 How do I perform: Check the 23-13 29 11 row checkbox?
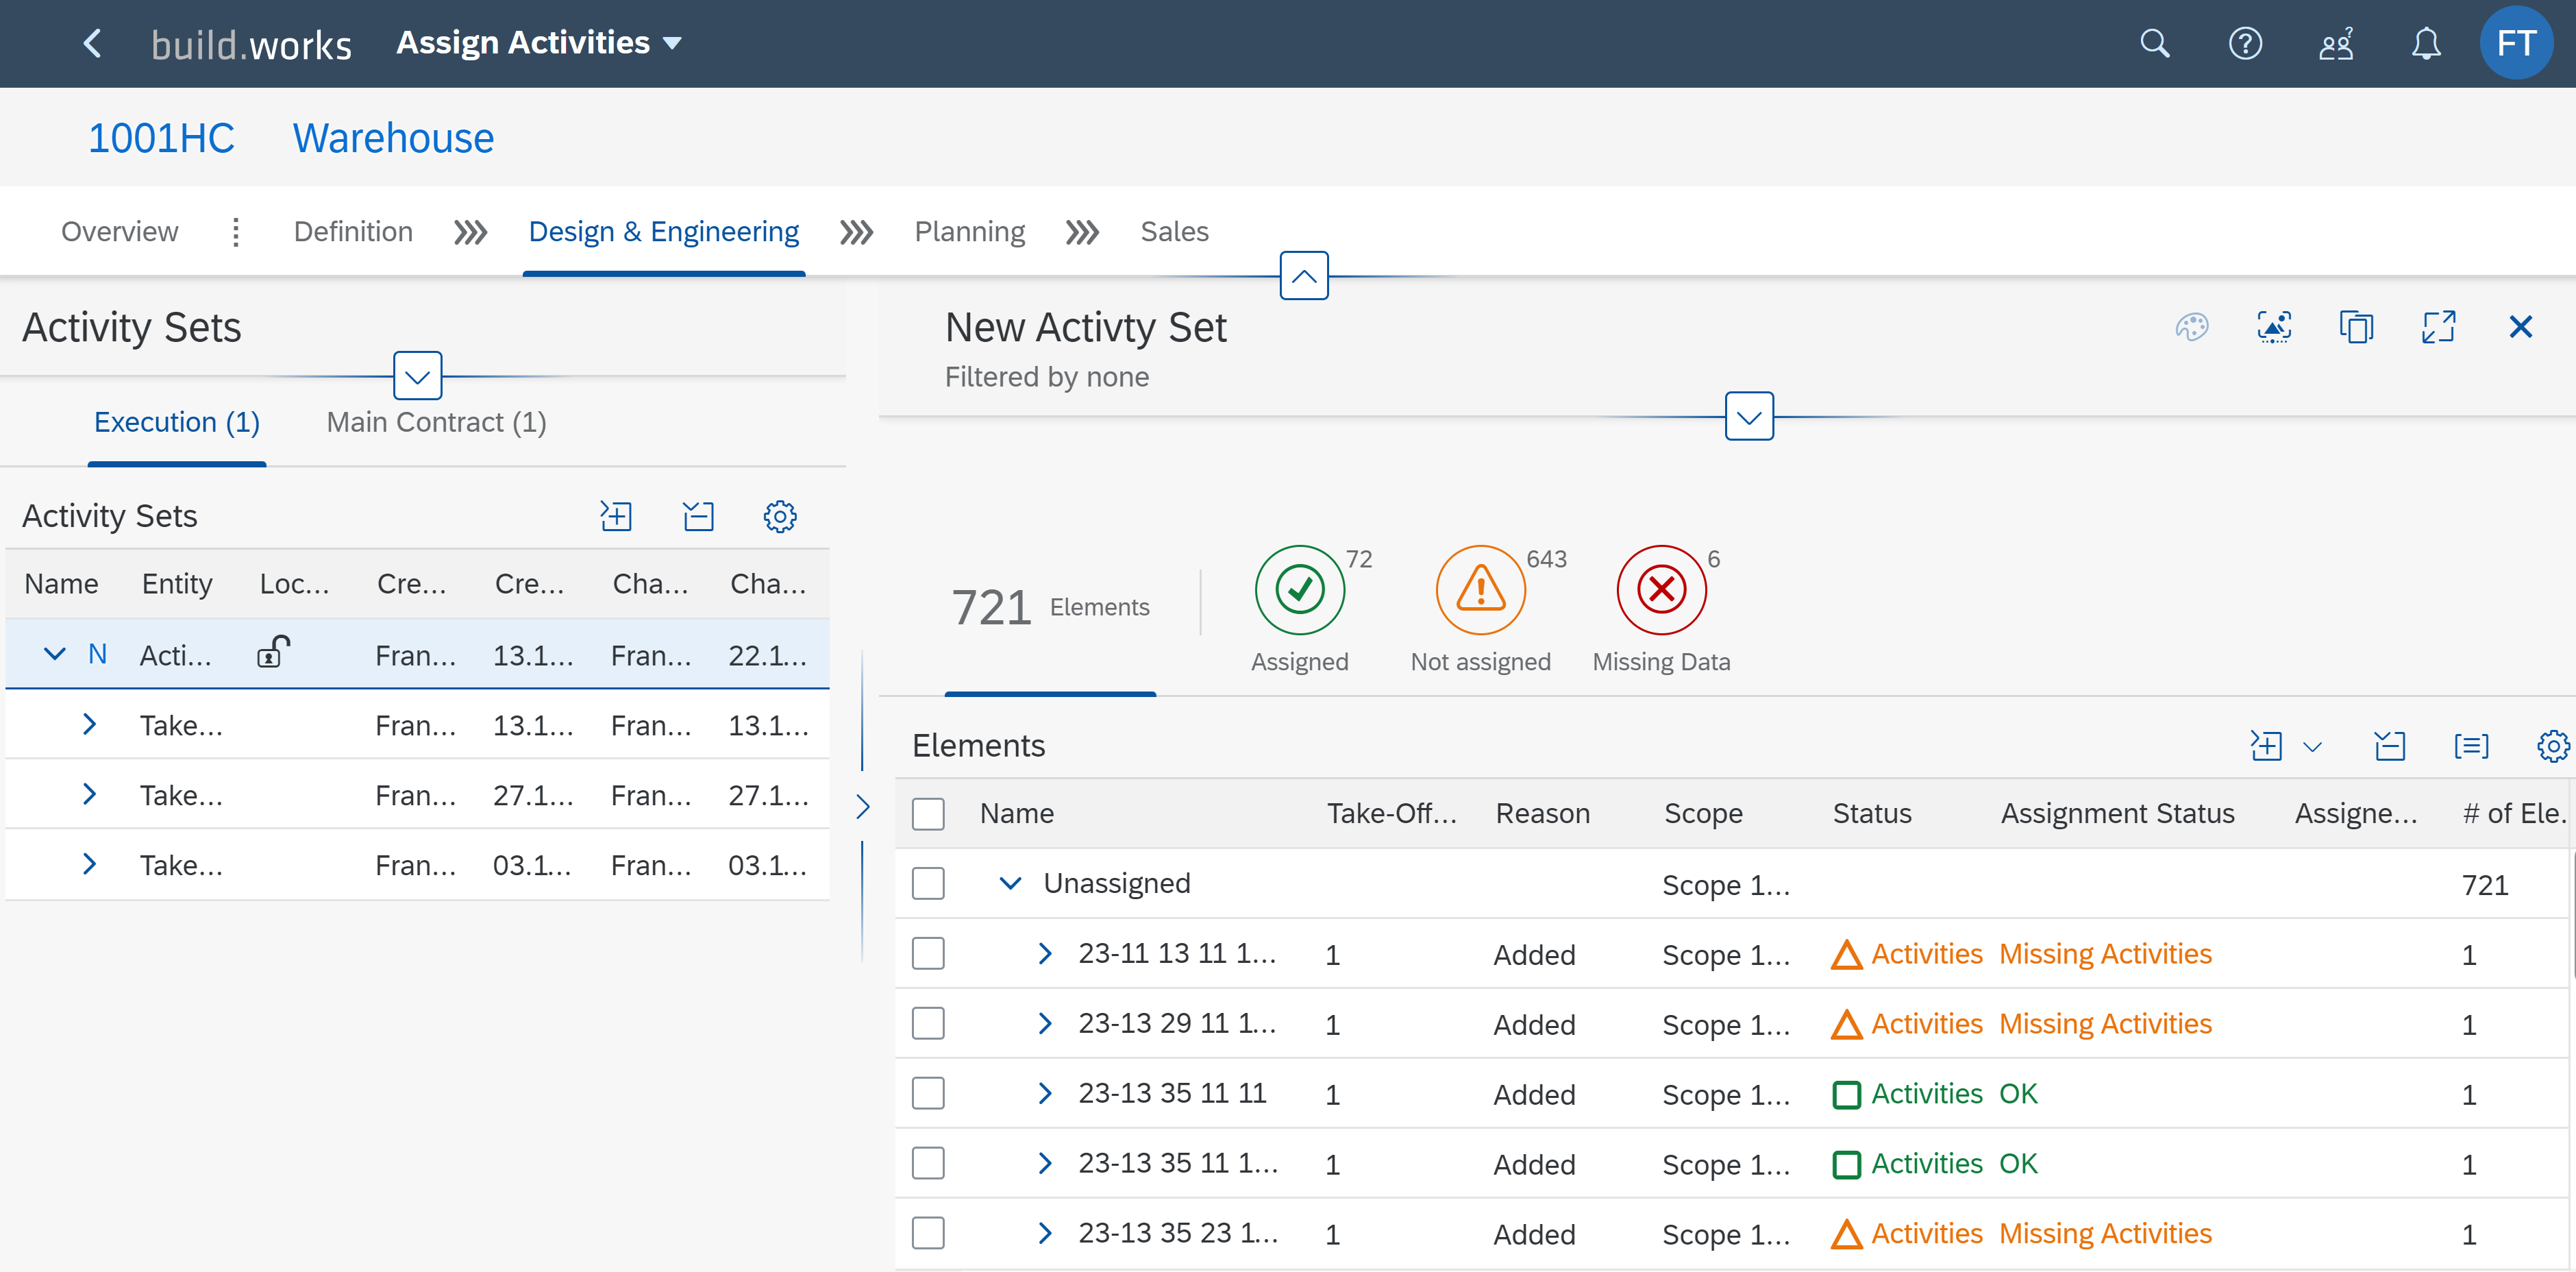(x=928, y=1024)
